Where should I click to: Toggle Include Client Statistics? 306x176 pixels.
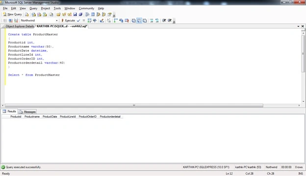click(x=121, y=21)
